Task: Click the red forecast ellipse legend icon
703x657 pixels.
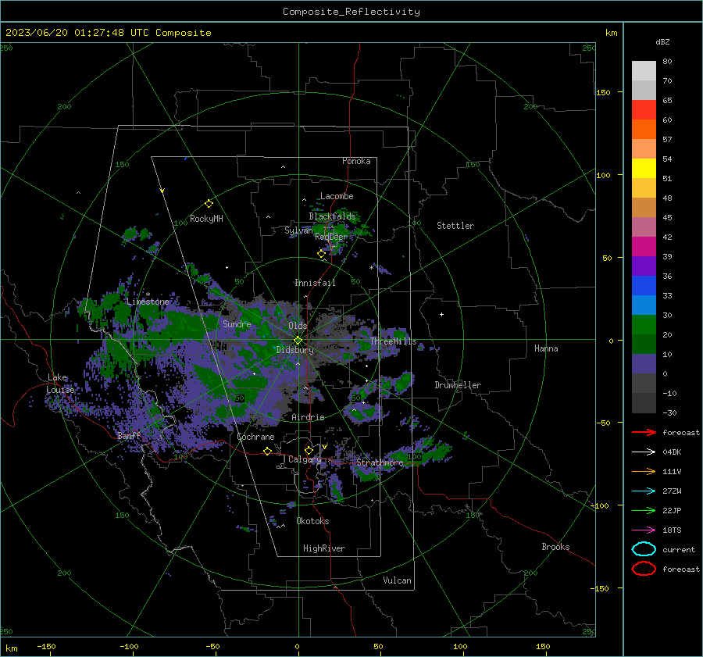Action: (x=644, y=569)
